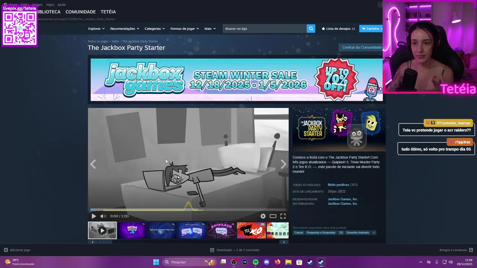
Task: Click the Jackbox Party Starter capsule image
Action: pyautogui.click(x=339, y=130)
